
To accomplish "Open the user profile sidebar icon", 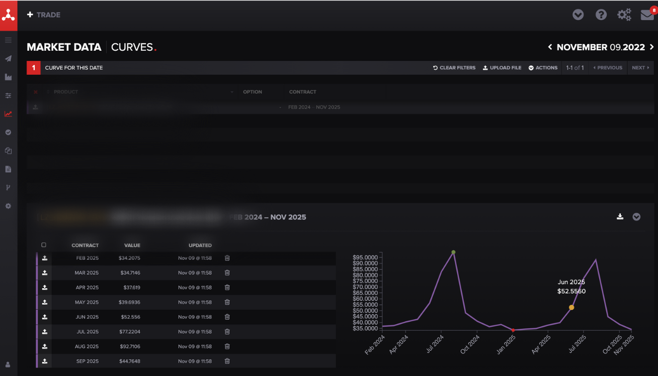I will pos(8,364).
